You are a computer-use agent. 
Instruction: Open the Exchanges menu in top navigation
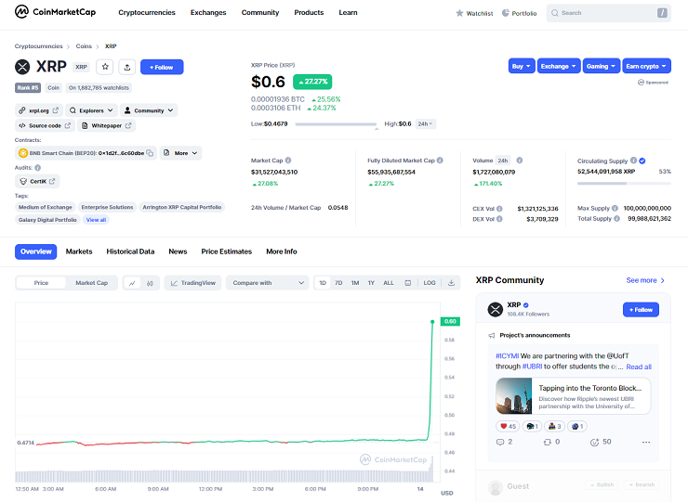[x=208, y=13]
